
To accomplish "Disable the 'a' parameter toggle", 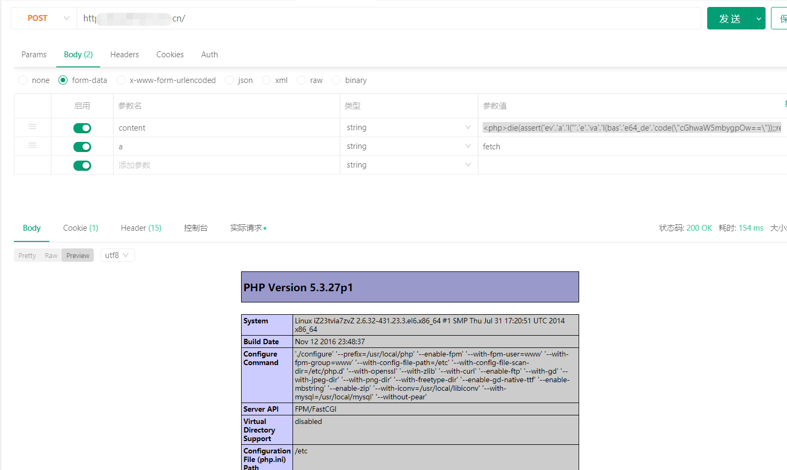I will pos(82,147).
